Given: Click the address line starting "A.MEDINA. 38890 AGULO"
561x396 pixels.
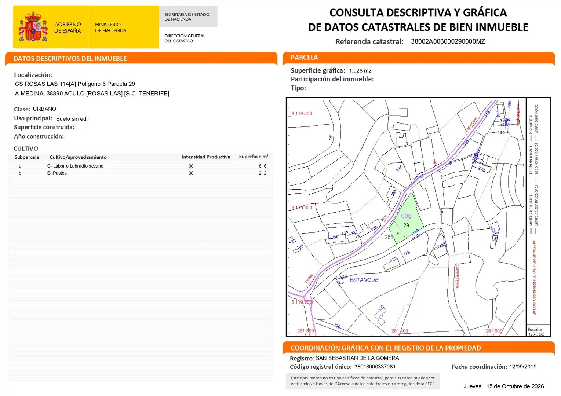Looking at the screenshot, I should click(x=92, y=93).
